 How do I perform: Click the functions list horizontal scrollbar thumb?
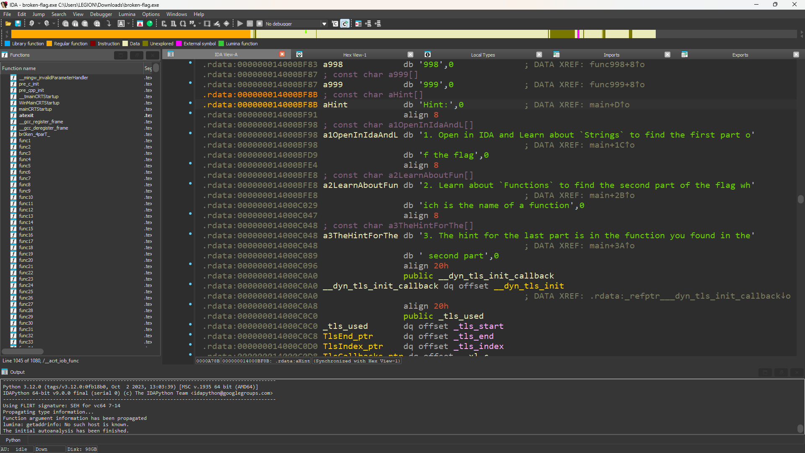23,351
